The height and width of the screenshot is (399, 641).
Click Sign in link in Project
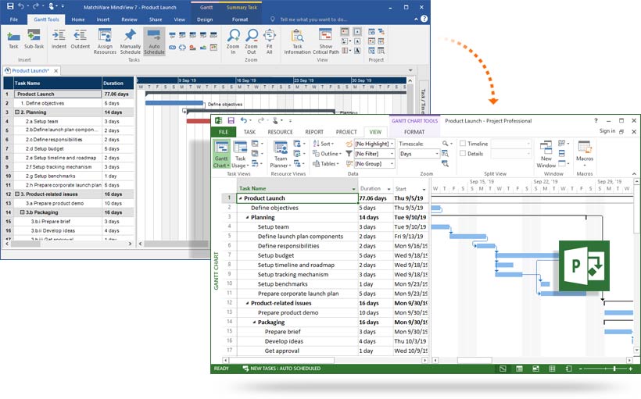click(607, 131)
